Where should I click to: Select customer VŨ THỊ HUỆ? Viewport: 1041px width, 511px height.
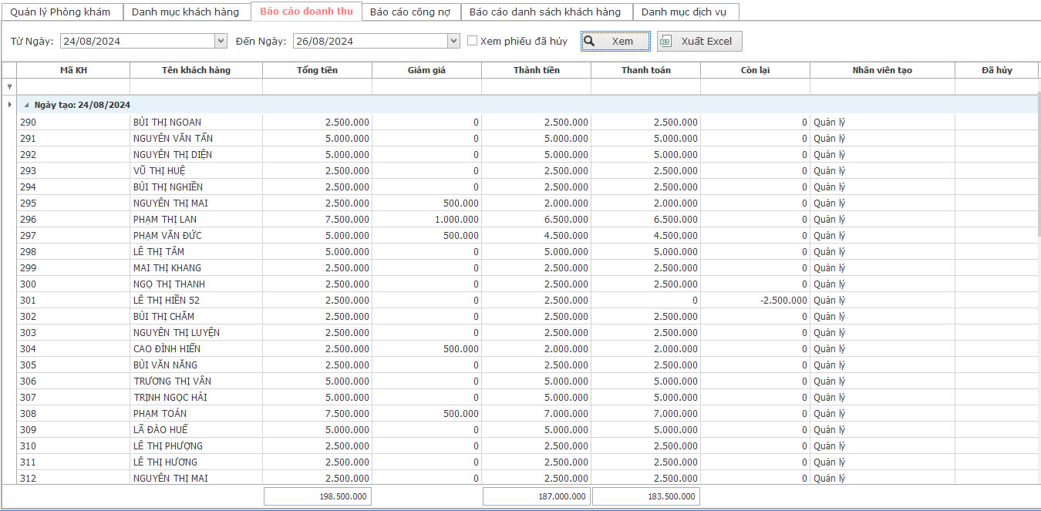coord(159,170)
